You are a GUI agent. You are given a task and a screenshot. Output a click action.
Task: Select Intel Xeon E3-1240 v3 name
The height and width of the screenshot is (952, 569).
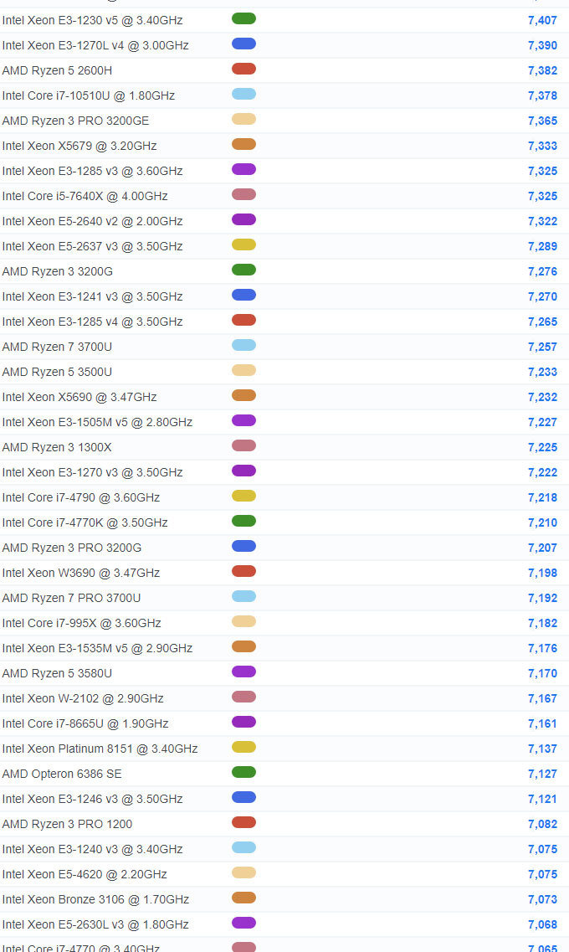(x=92, y=849)
